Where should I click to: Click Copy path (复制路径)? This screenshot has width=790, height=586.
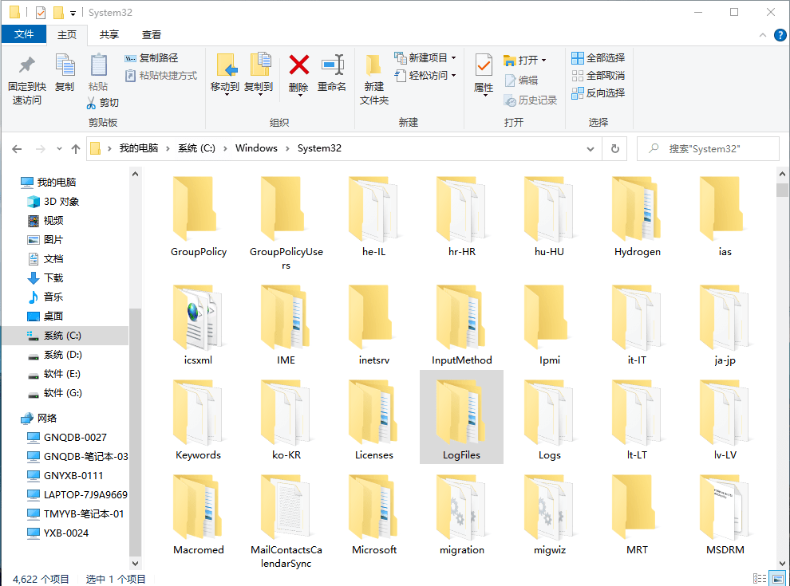[x=151, y=58]
